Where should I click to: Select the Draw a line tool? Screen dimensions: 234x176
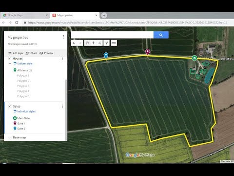[99, 43]
